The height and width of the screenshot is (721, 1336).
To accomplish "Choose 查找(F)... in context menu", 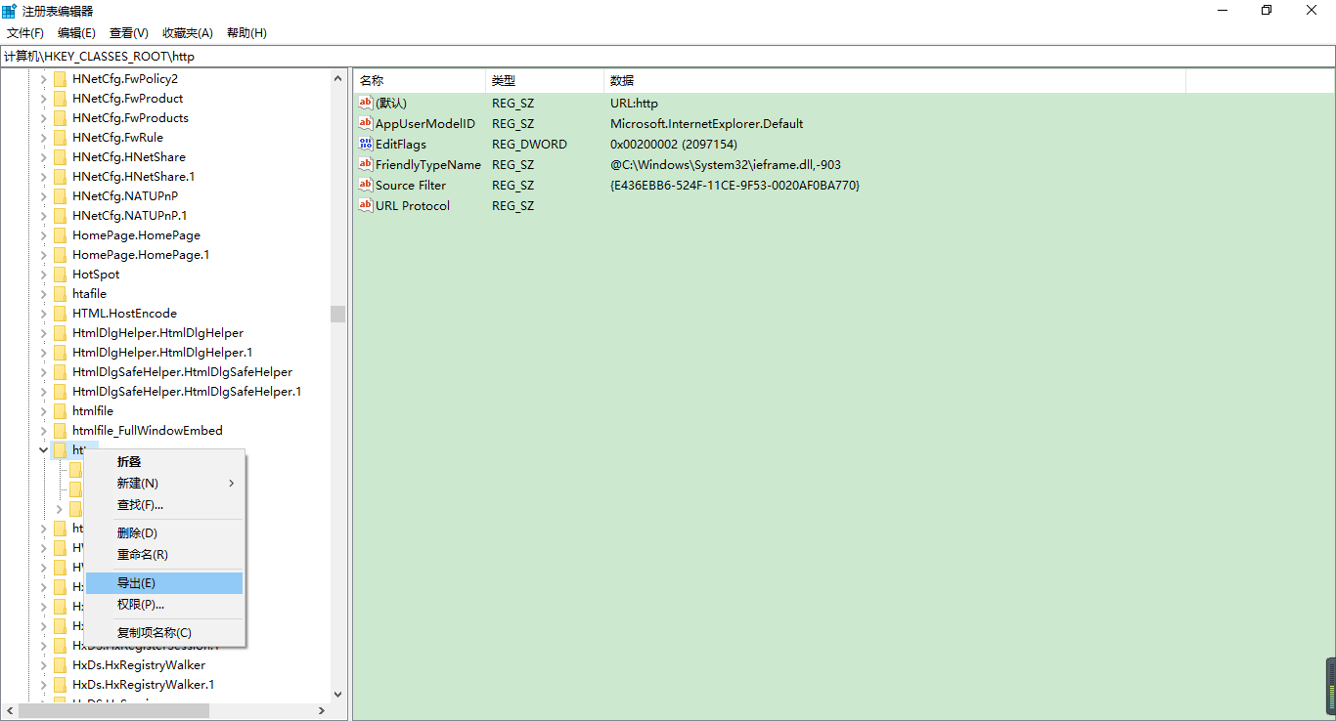I will 164,505.
